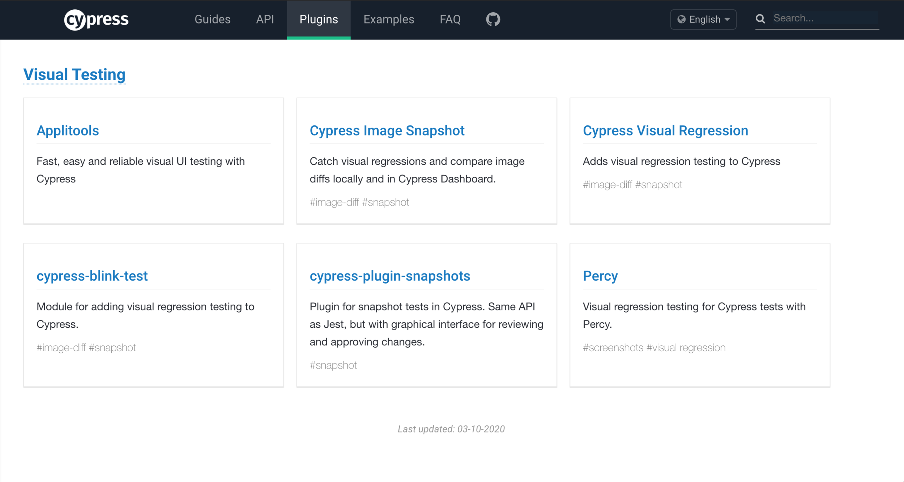The image size is (904, 482).
Task: Open Cypress Image Snapshot plugin
Action: [x=387, y=130]
